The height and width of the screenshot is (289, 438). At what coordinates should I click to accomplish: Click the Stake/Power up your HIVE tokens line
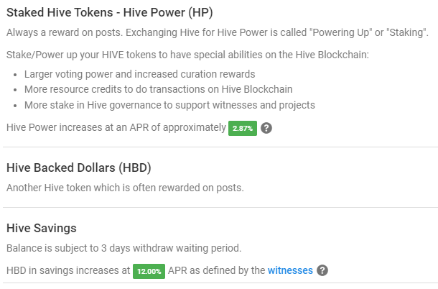pyautogui.click(x=187, y=55)
